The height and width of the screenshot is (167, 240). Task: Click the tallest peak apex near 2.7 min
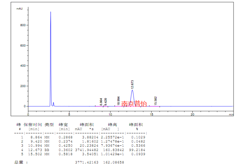click(51, 12)
